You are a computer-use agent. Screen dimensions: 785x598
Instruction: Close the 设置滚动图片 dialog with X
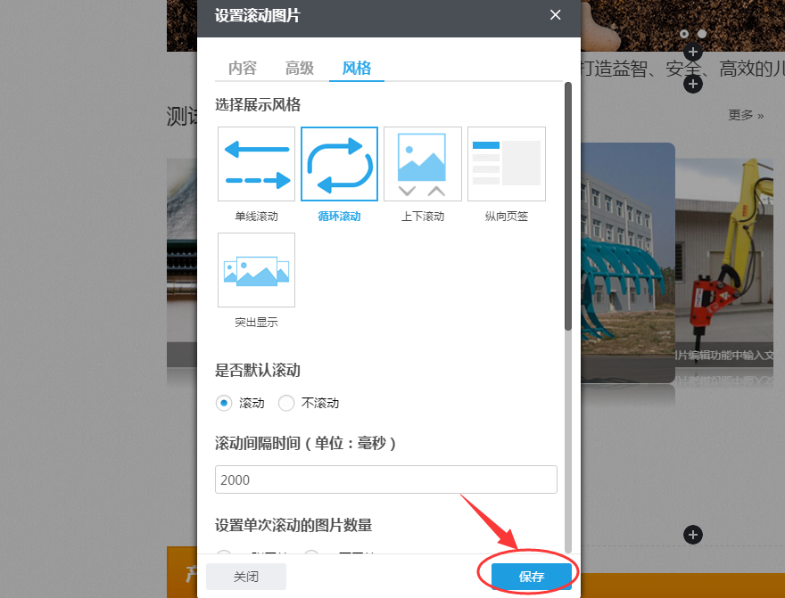[555, 15]
